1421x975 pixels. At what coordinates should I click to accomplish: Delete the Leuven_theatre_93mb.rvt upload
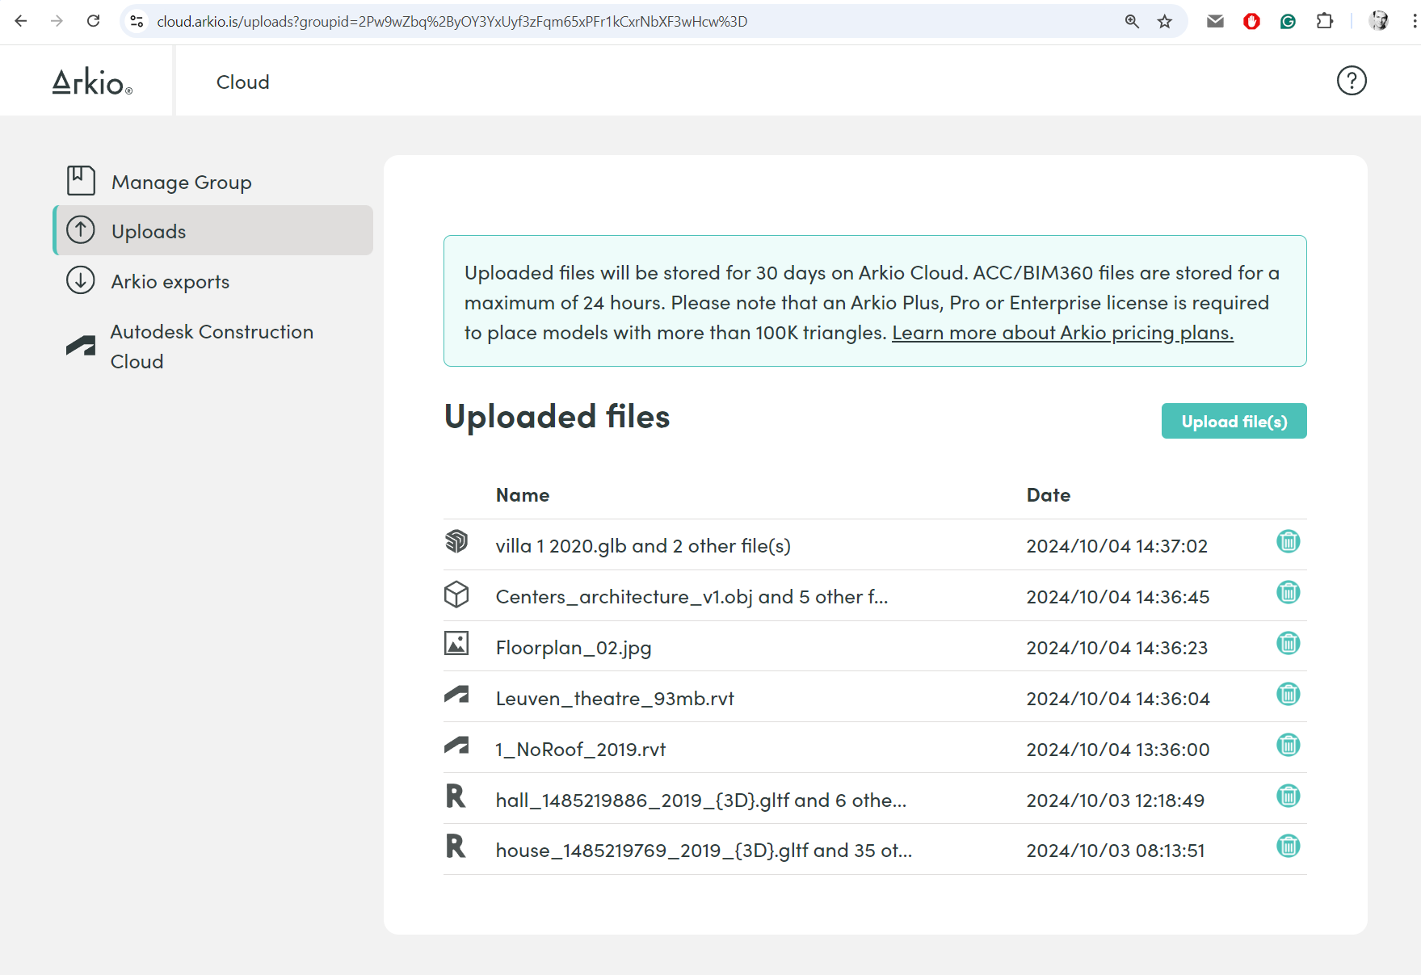(1288, 694)
